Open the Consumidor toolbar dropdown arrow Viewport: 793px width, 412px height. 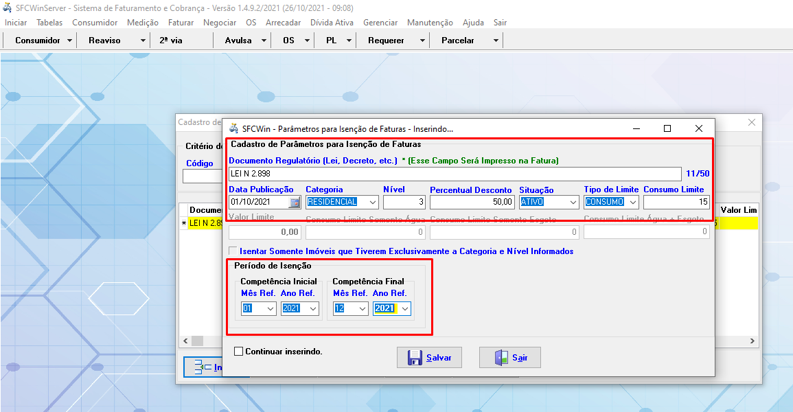69,41
